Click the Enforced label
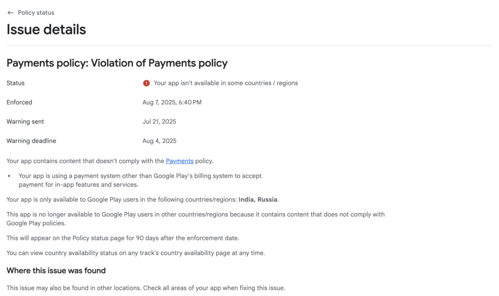This screenshot has width=499, height=296. [x=19, y=102]
